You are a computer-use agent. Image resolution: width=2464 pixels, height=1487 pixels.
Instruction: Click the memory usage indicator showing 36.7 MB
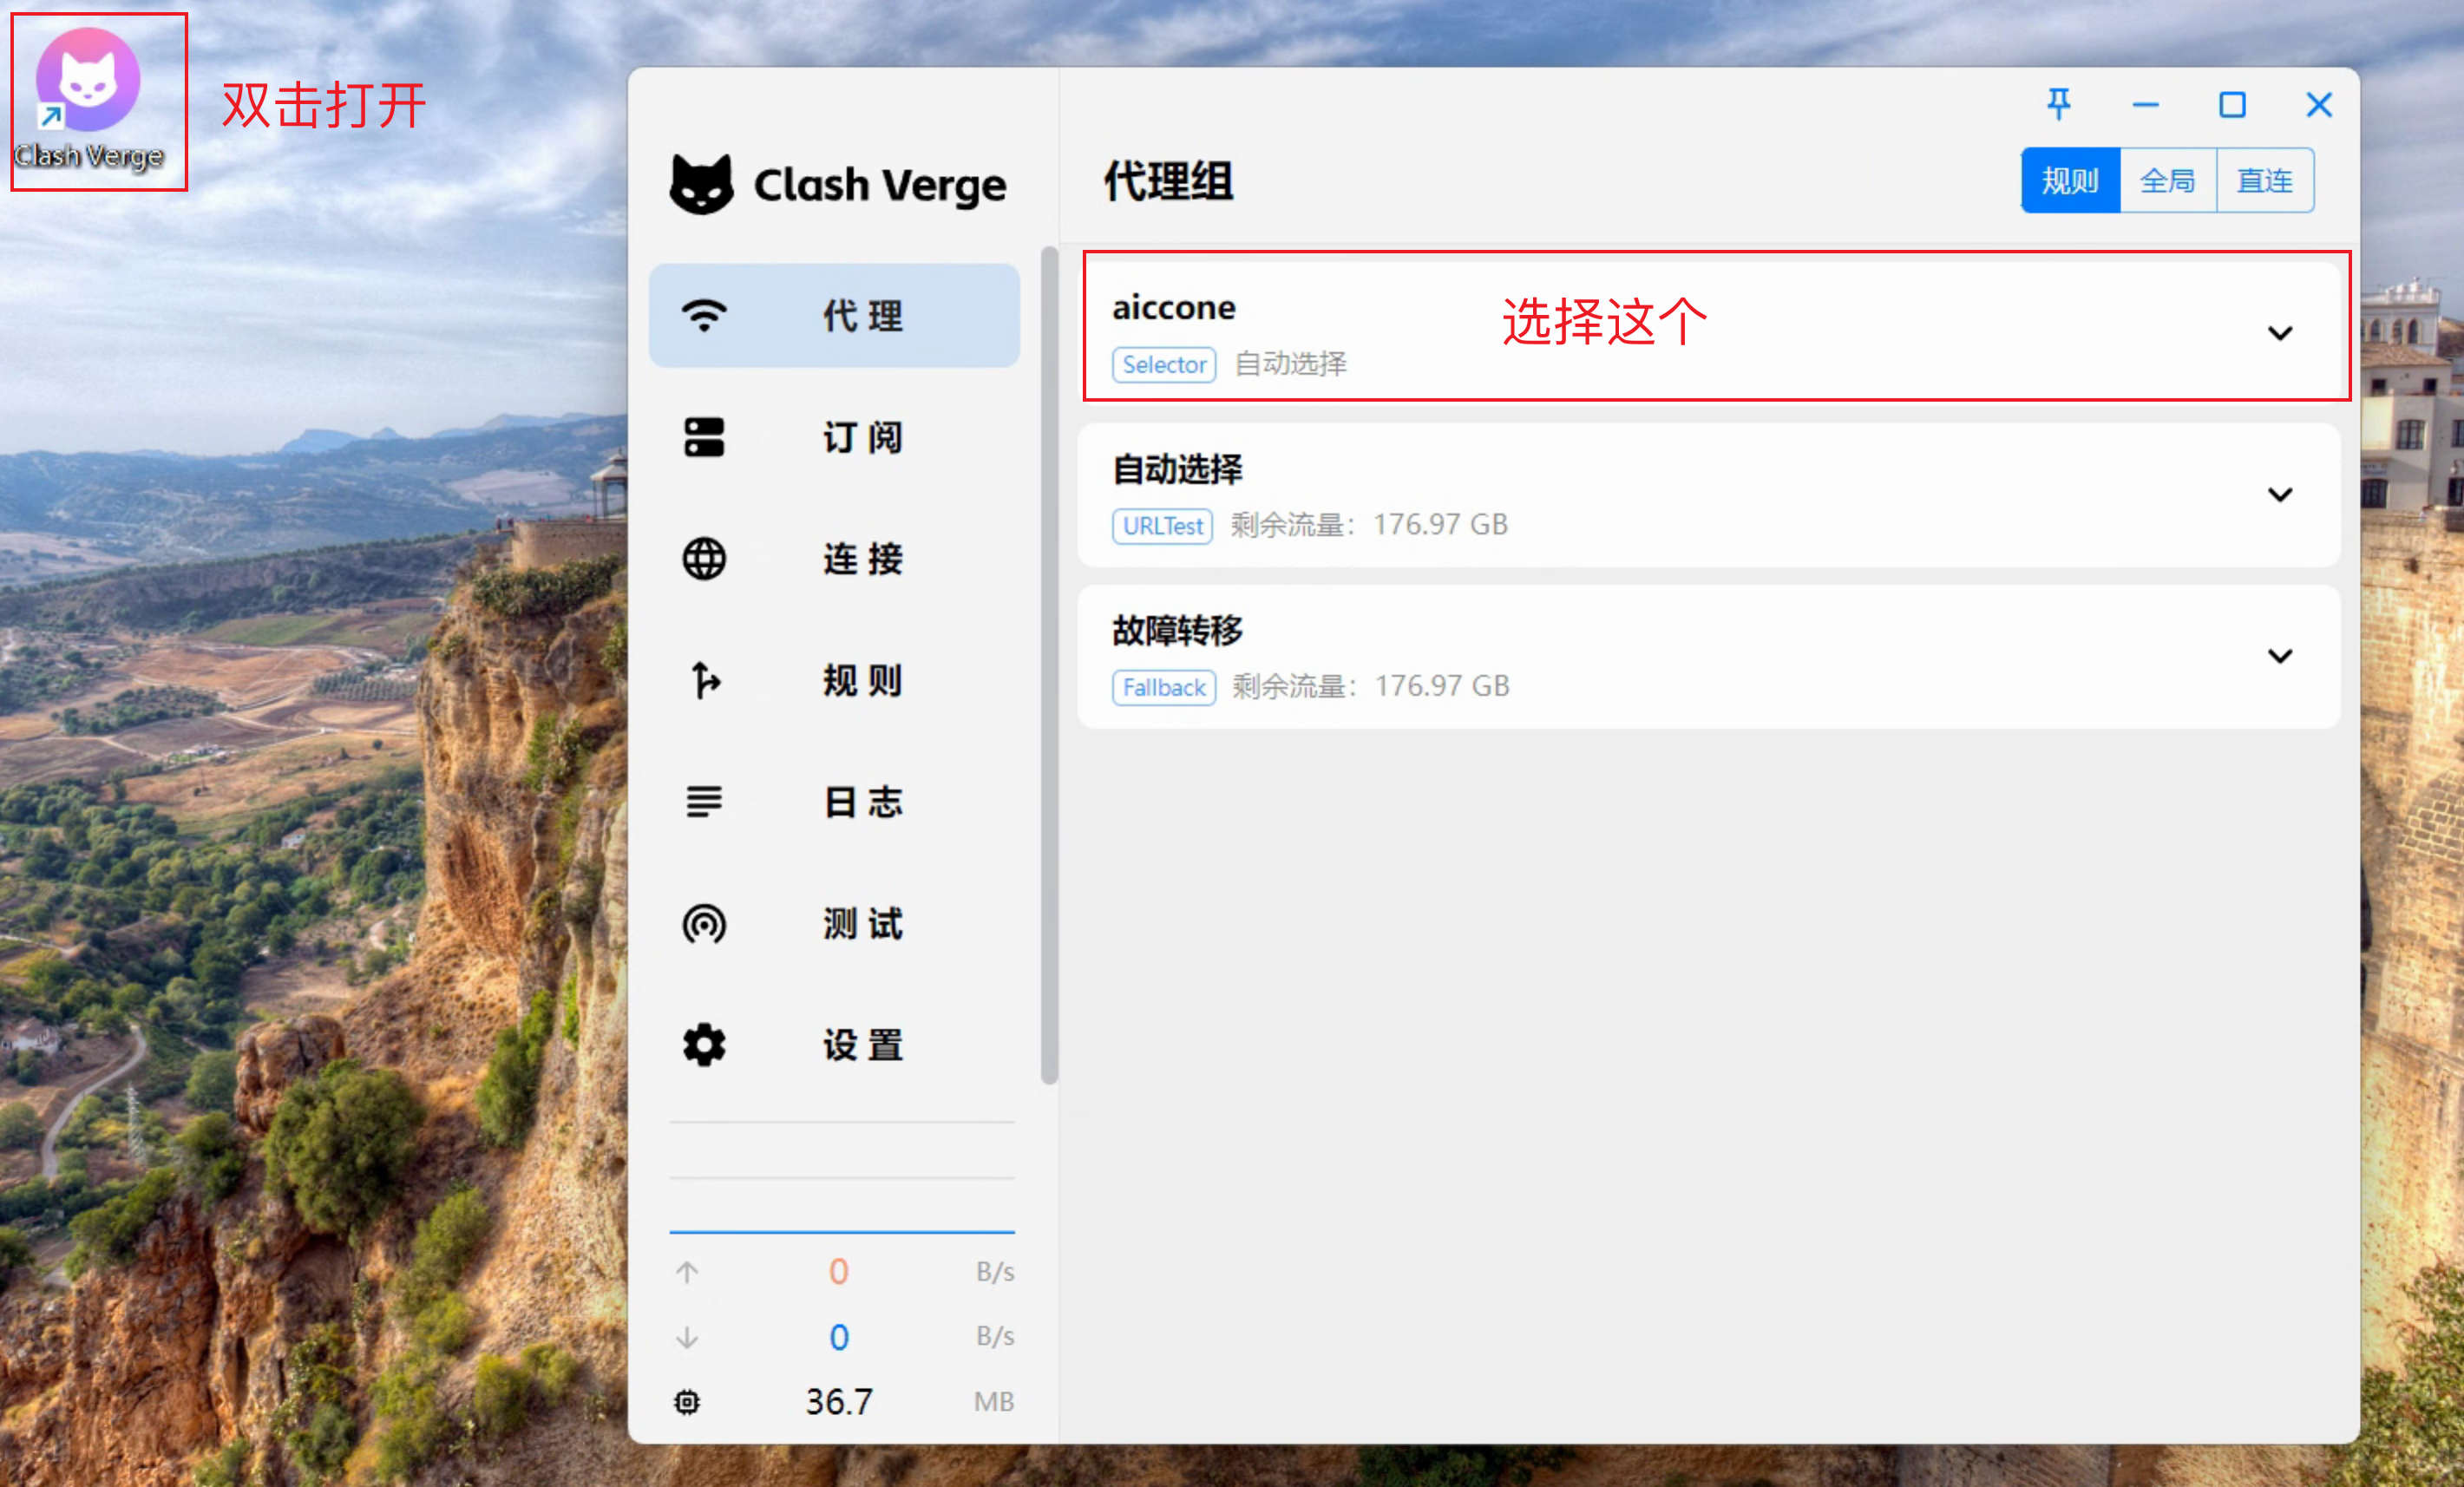pos(840,1400)
